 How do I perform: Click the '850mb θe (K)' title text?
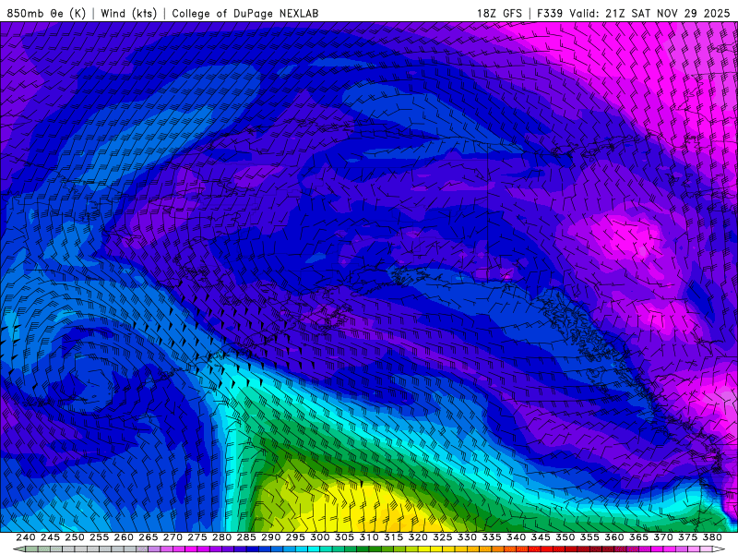(x=46, y=13)
